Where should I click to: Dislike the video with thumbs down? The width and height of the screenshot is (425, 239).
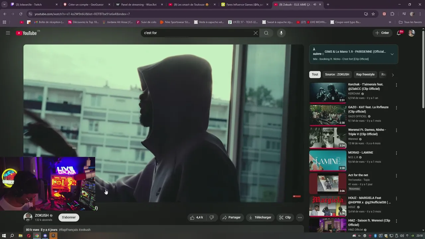coord(212,217)
